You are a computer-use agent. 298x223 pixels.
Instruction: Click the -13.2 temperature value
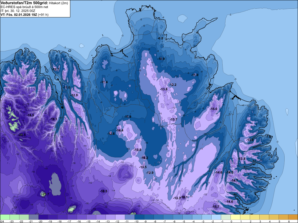[x=250, y=140]
